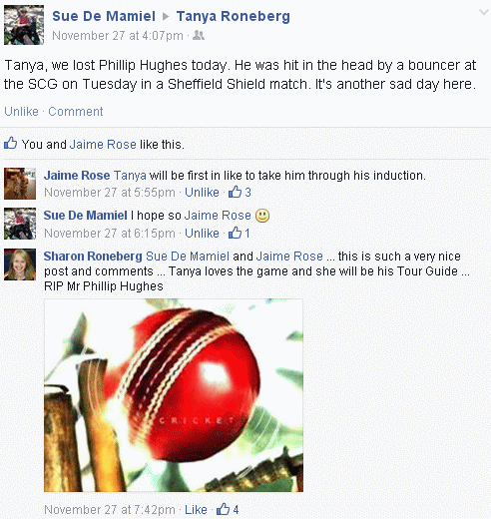Open the post timestamp November 27 at 4:07pm
The width and height of the screenshot is (491, 519).
pyautogui.click(x=118, y=36)
